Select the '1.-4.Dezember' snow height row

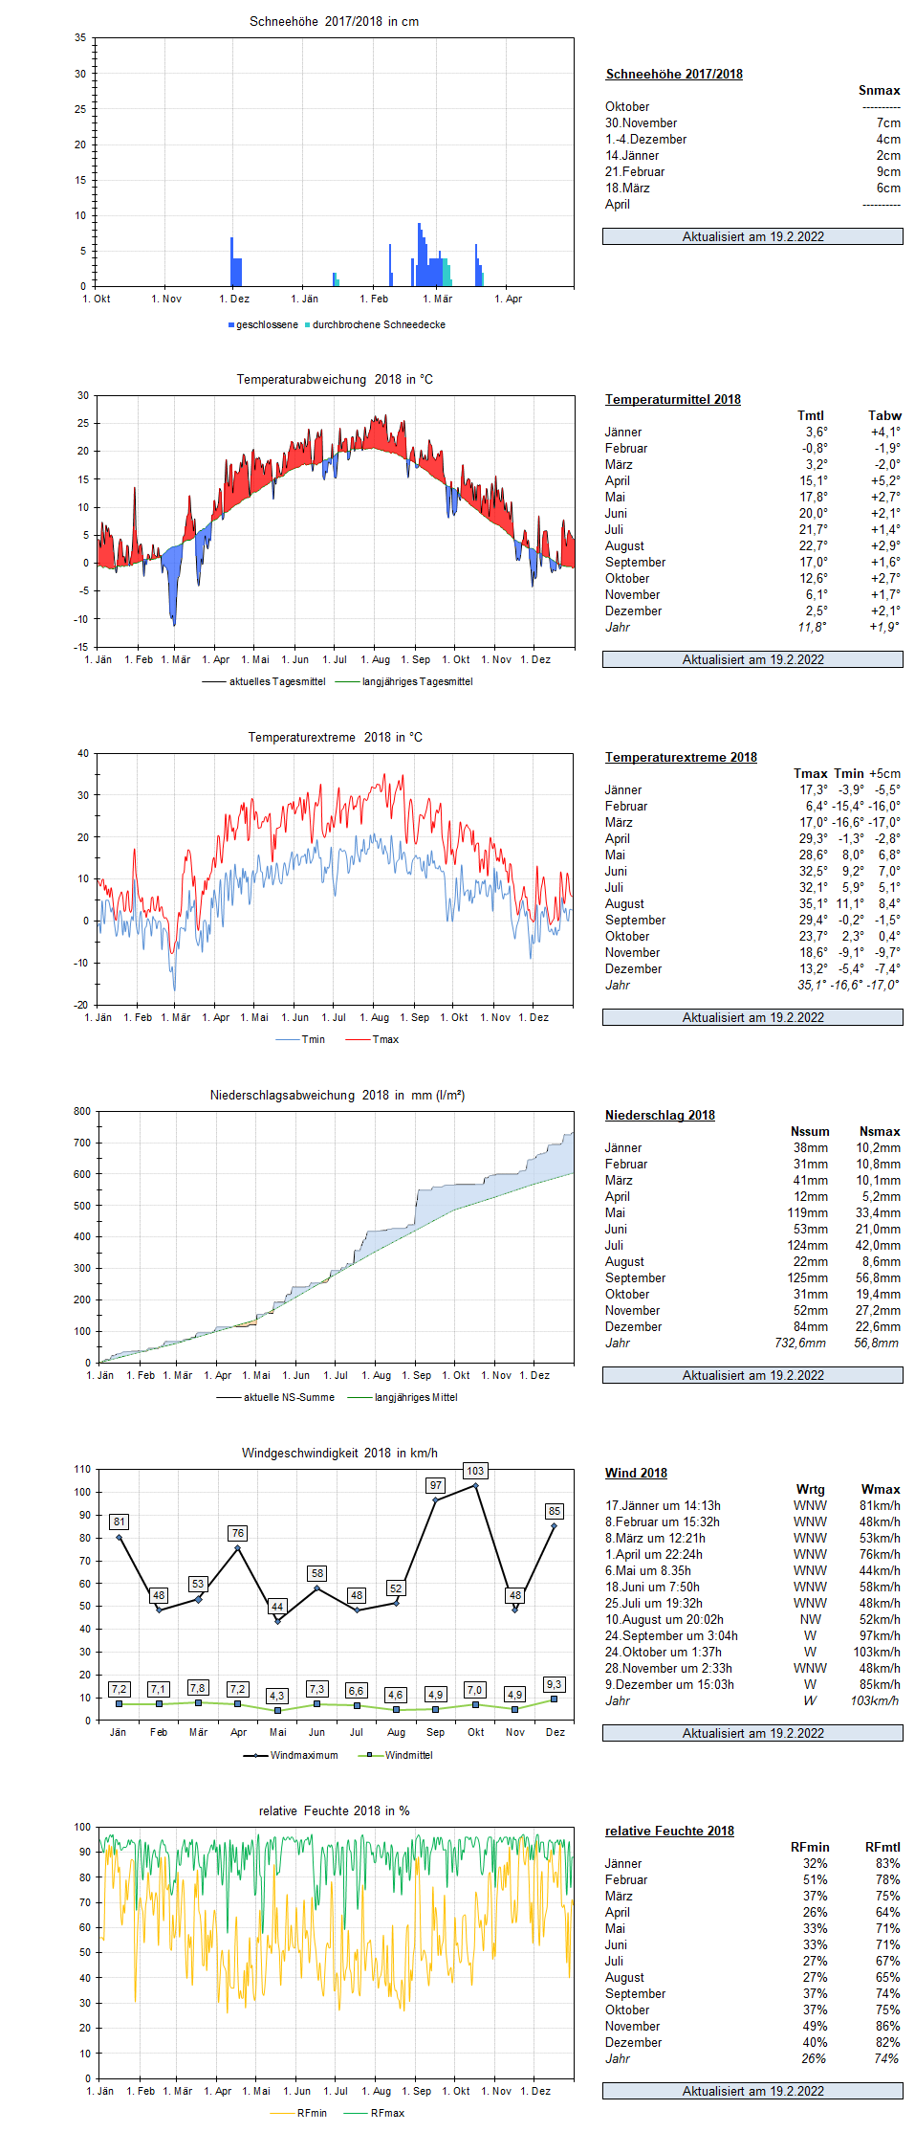pyautogui.click(x=752, y=139)
